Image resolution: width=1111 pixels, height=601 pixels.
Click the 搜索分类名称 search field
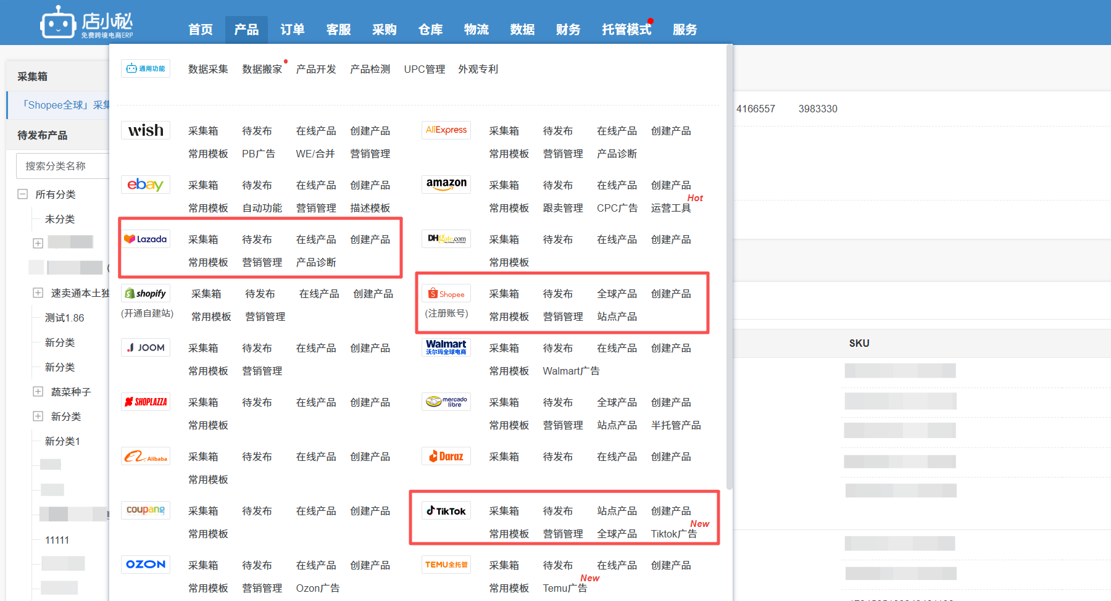[62, 166]
